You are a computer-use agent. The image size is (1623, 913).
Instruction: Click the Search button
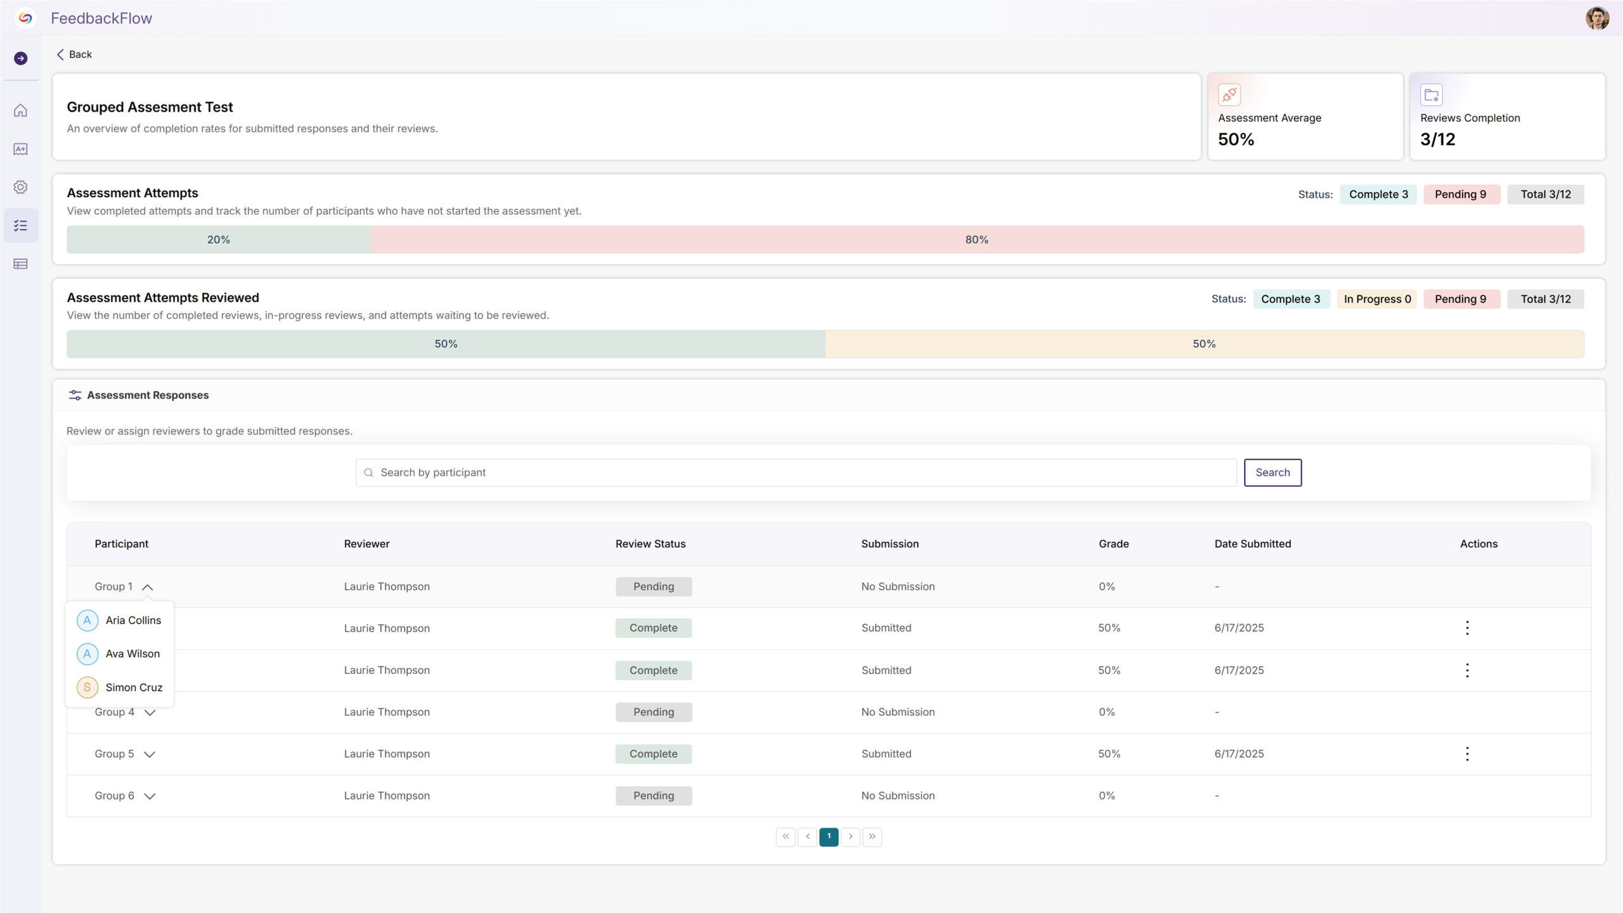tap(1272, 472)
